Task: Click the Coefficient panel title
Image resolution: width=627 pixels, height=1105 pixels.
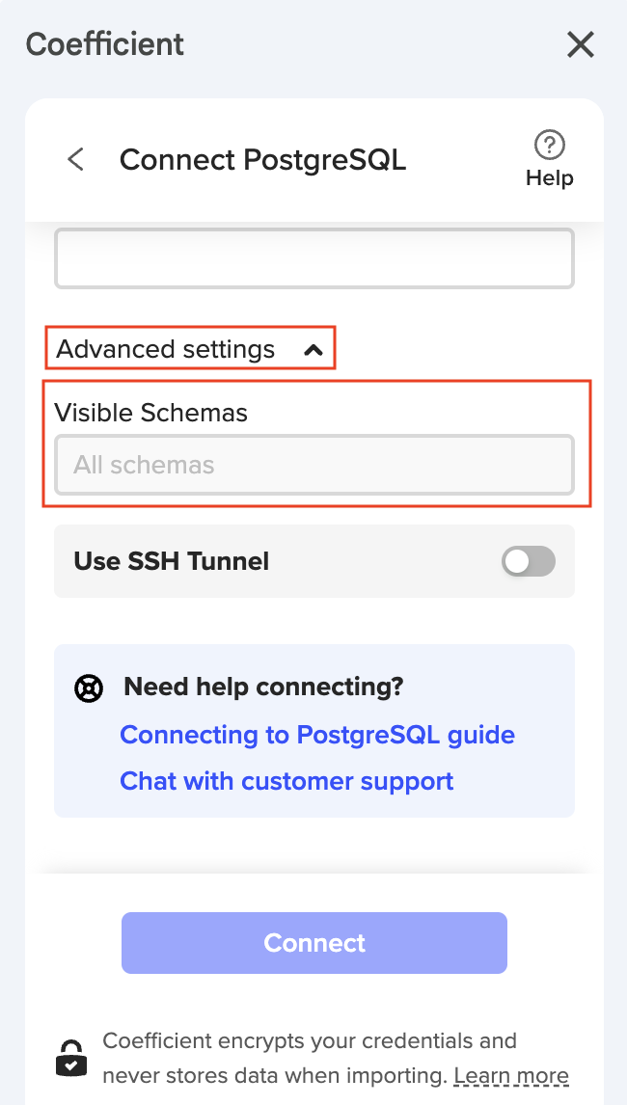Action: [105, 44]
